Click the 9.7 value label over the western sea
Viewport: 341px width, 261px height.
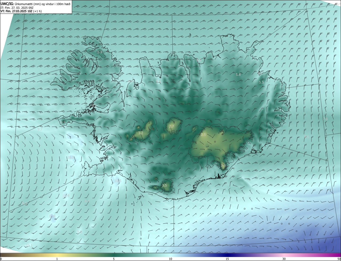click(x=40, y=129)
